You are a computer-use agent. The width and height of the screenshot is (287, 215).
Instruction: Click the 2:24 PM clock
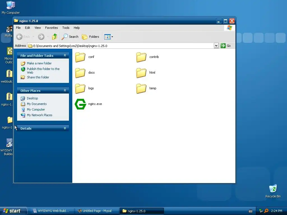click(x=277, y=211)
